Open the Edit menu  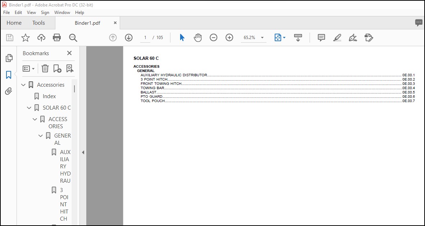[18, 13]
